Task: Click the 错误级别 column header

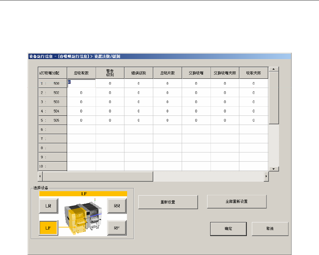Action: click(x=139, y=73)
